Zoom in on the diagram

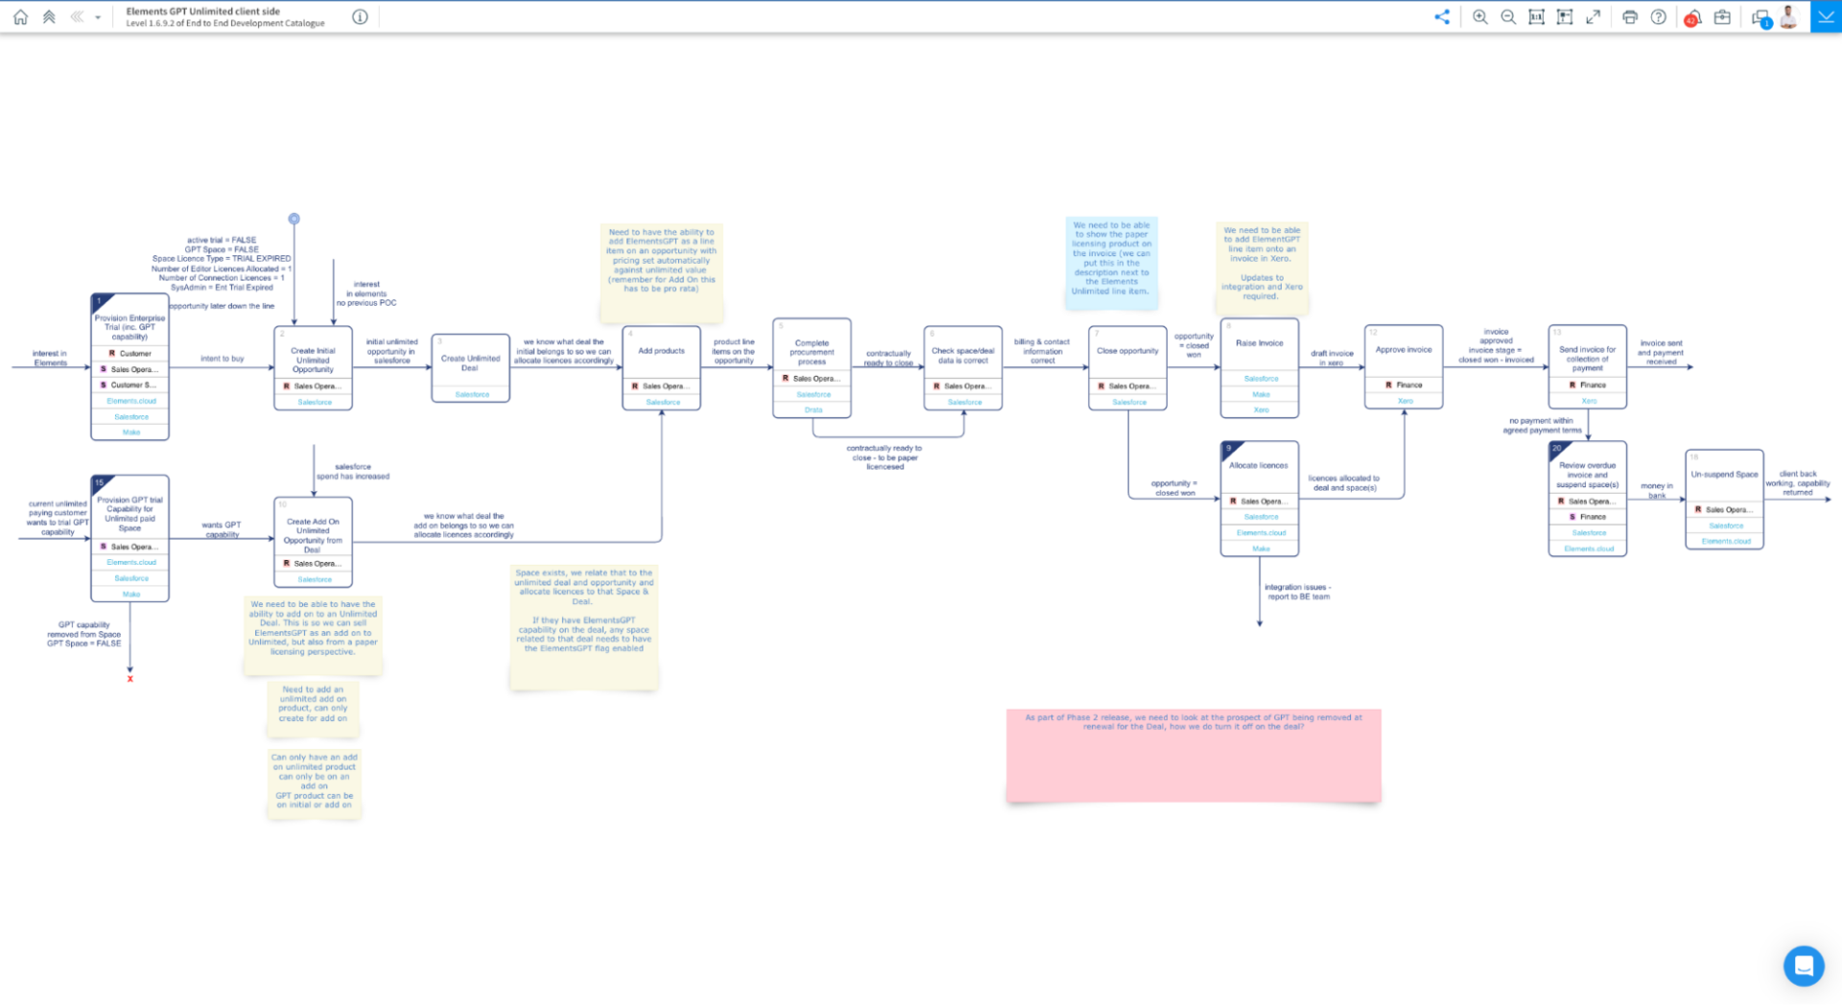pos(1480,17)
